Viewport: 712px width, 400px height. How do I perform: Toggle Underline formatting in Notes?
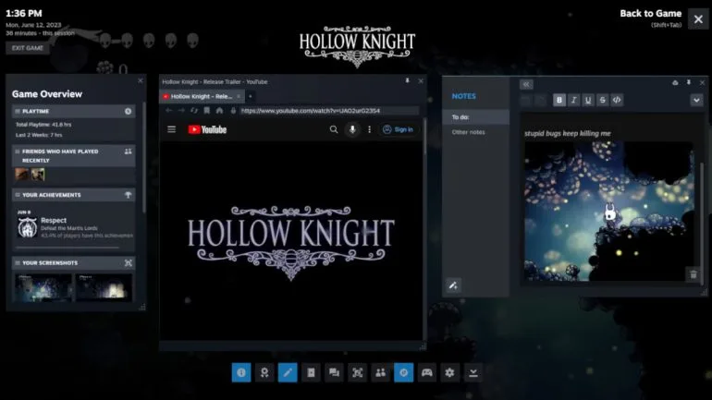(588, 100)
